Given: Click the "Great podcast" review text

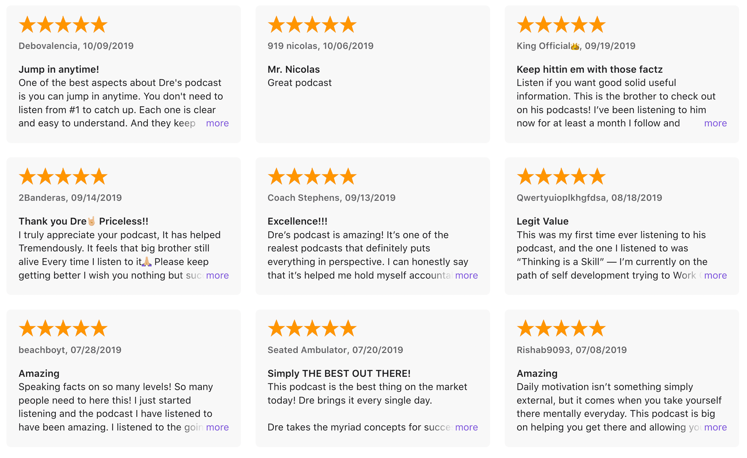Looking at the screenshot, I should tap(299, 83).
